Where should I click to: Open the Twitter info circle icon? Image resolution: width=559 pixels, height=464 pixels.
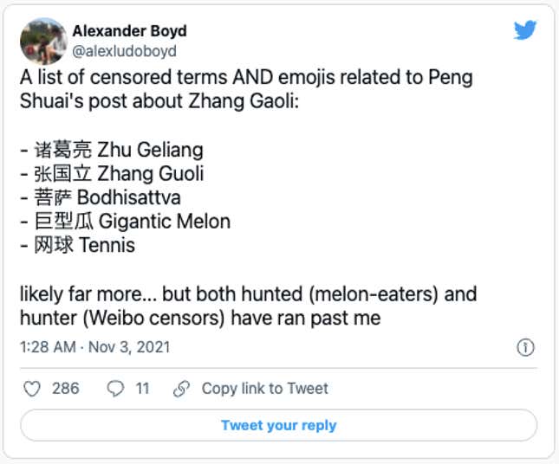[525, 347]
